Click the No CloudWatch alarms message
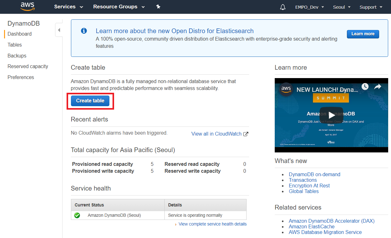This screenshot has width=391, height=238. point(119,133)
